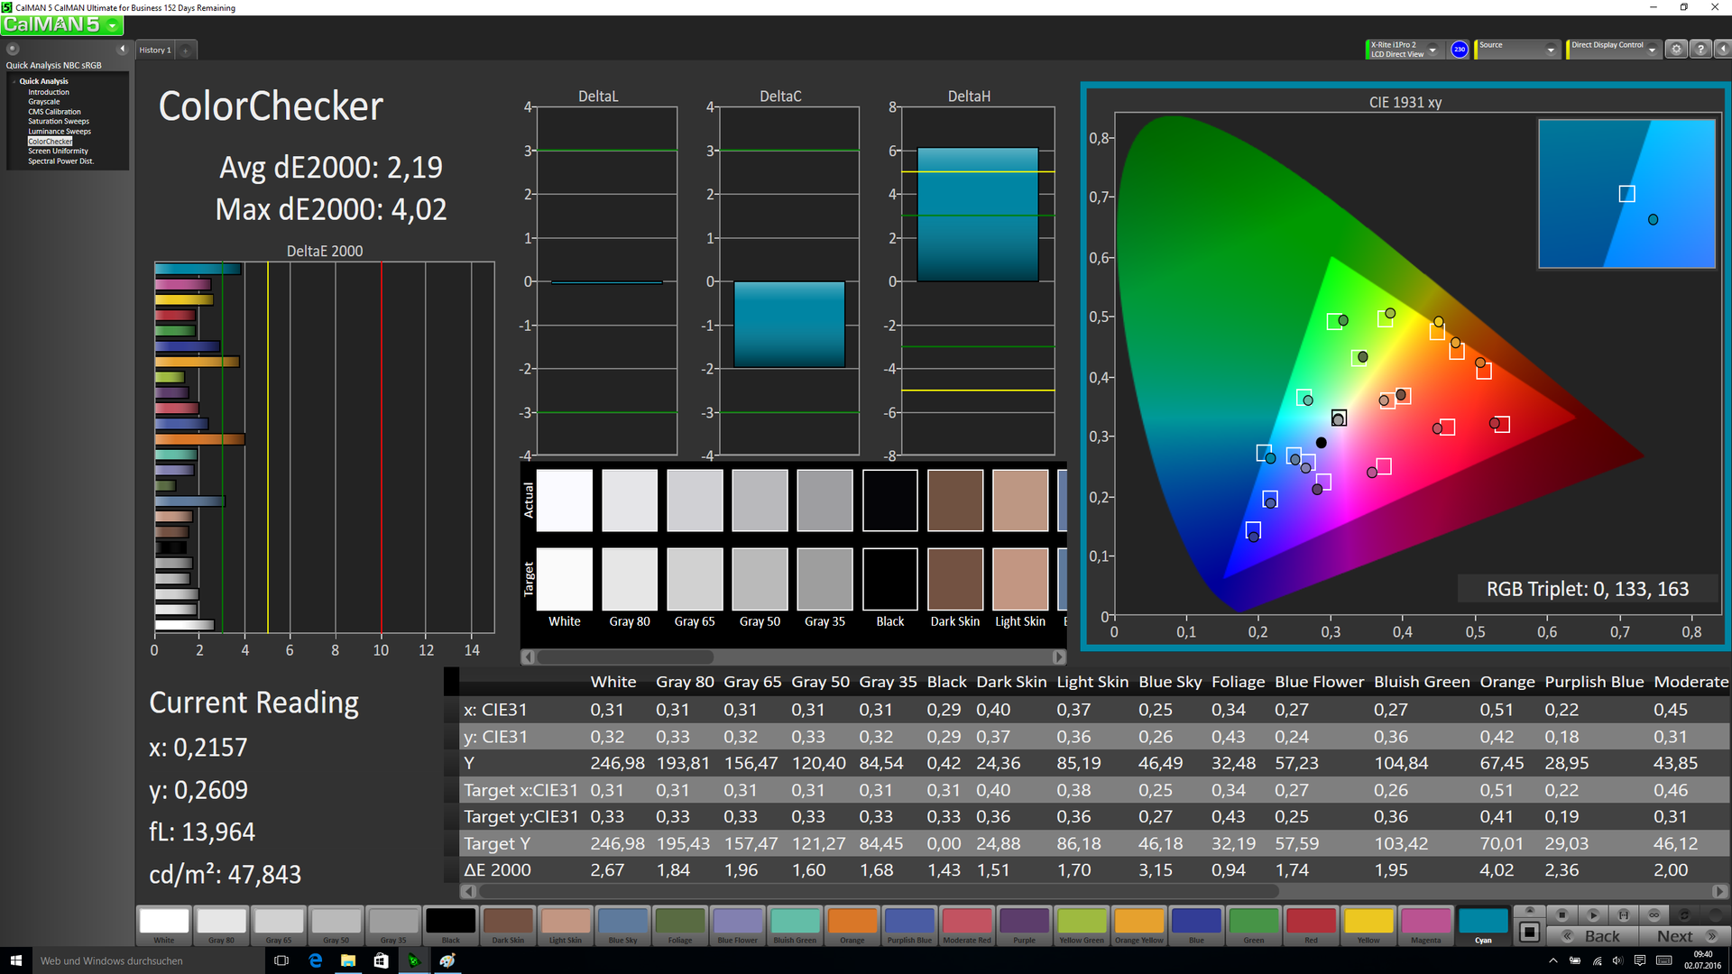Toggle the black pattern window square button

pos(1529,932)
